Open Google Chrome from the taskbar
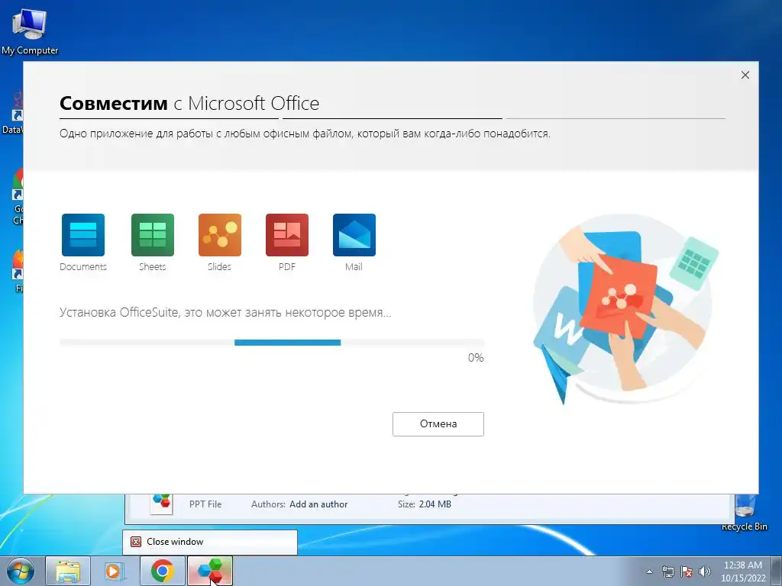This screenshot has width=782, height=586. point(163,571)
